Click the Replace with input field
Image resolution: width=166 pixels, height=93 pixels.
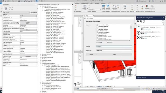[114, 50]
